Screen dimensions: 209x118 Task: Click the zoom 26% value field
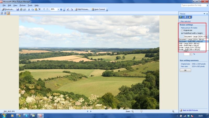point(54,9)
